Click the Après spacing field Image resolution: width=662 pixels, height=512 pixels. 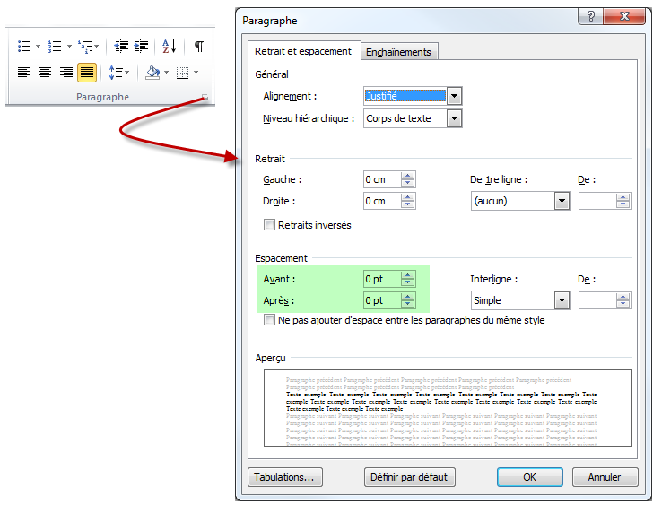click(x=381, y=301)
